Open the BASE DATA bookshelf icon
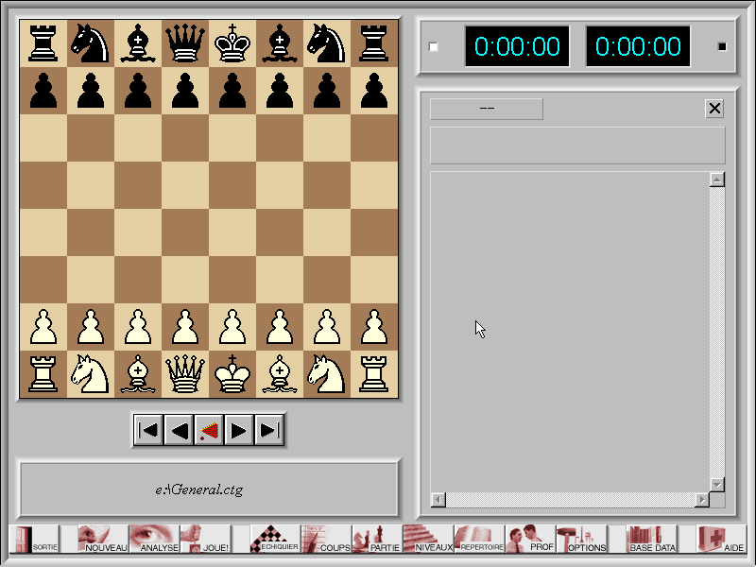 (x=651, y=539)
